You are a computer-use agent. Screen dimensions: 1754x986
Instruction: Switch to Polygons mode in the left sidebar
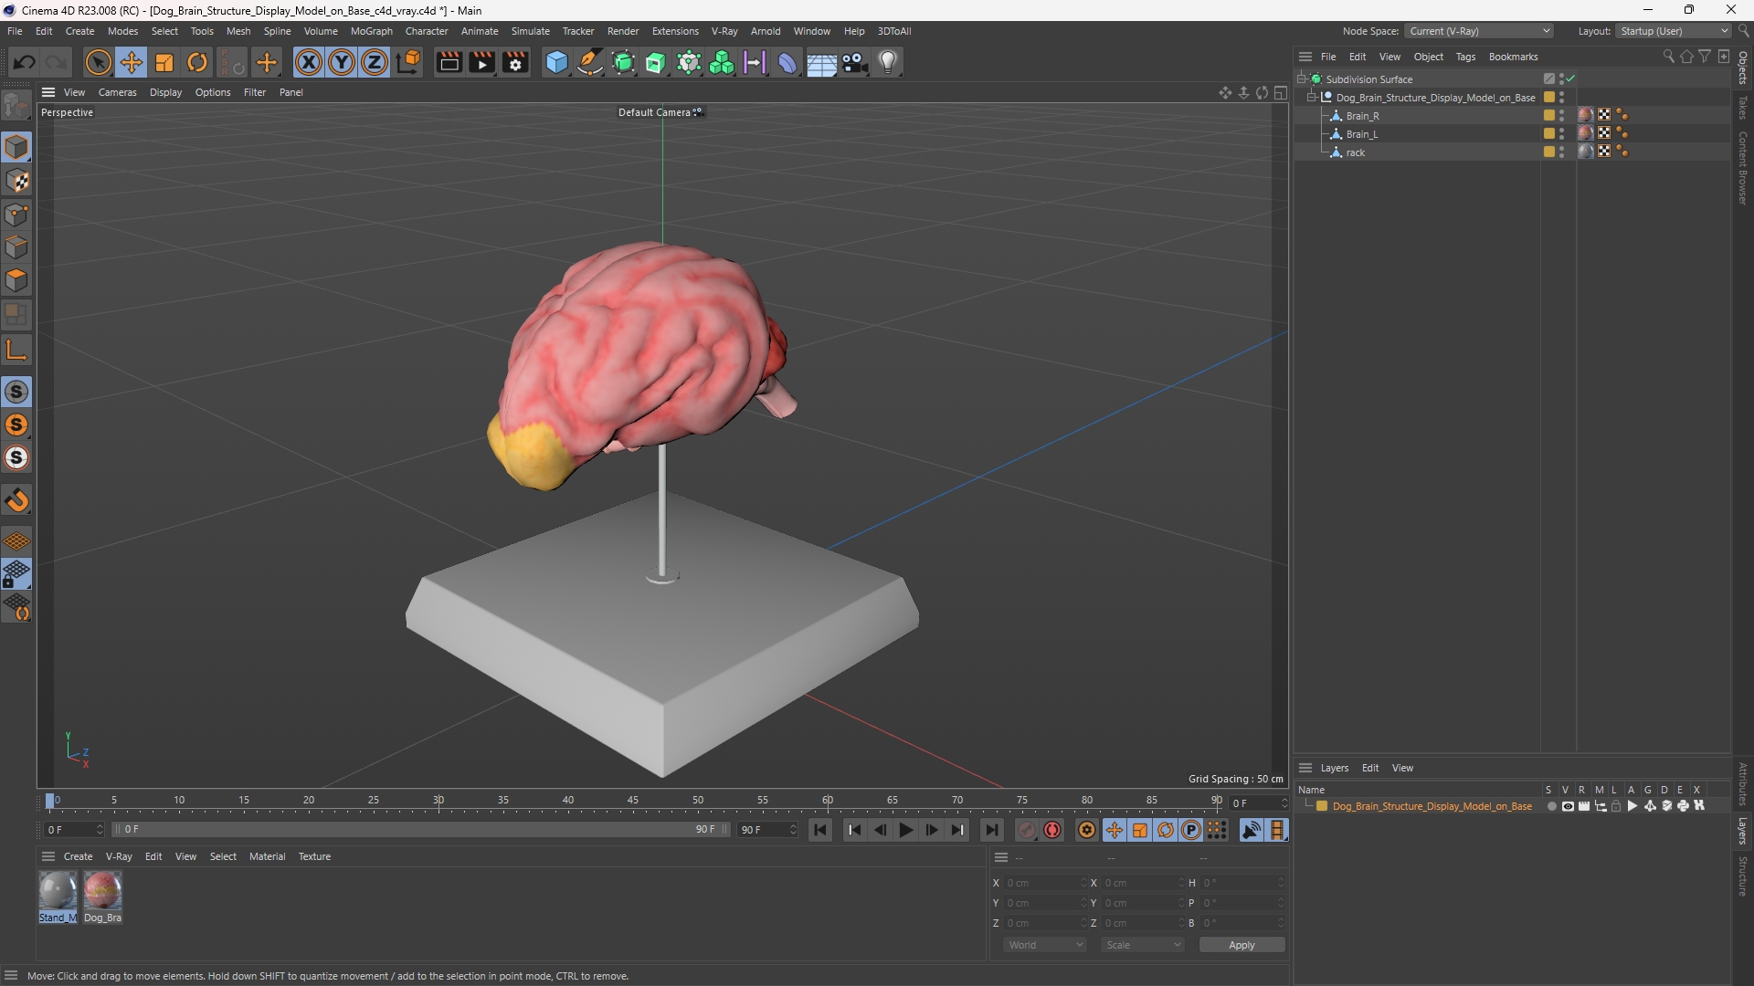tap(16, 280)
